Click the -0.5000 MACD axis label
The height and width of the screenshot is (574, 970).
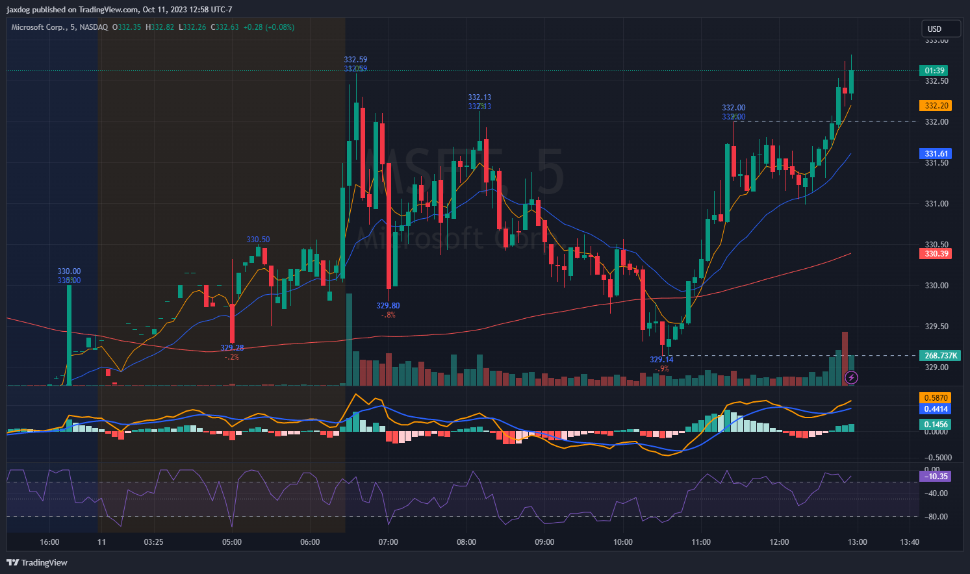[x=938, y=458]
